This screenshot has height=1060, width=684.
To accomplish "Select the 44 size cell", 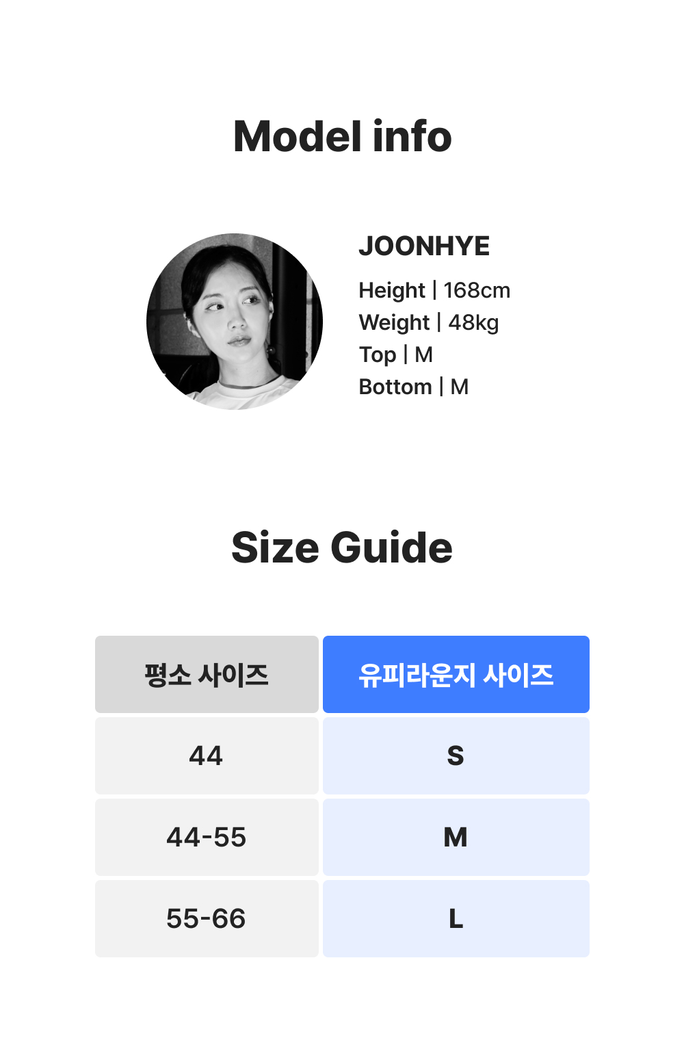I will 207,755.
